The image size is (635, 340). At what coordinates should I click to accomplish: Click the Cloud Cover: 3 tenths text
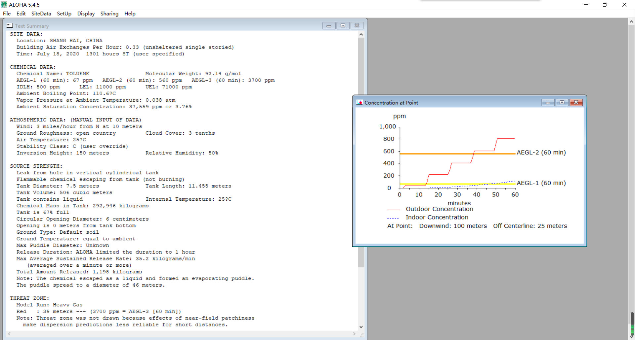[180, 133]
